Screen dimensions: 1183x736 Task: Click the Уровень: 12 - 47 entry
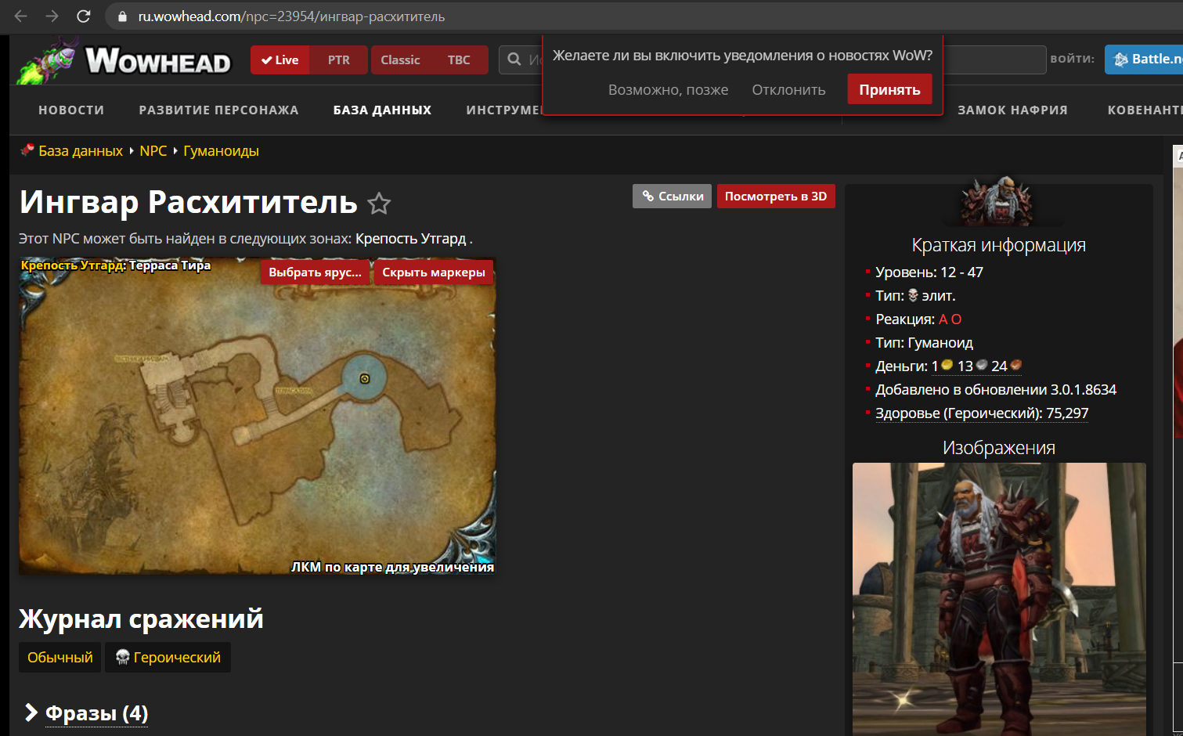point(929,272)
